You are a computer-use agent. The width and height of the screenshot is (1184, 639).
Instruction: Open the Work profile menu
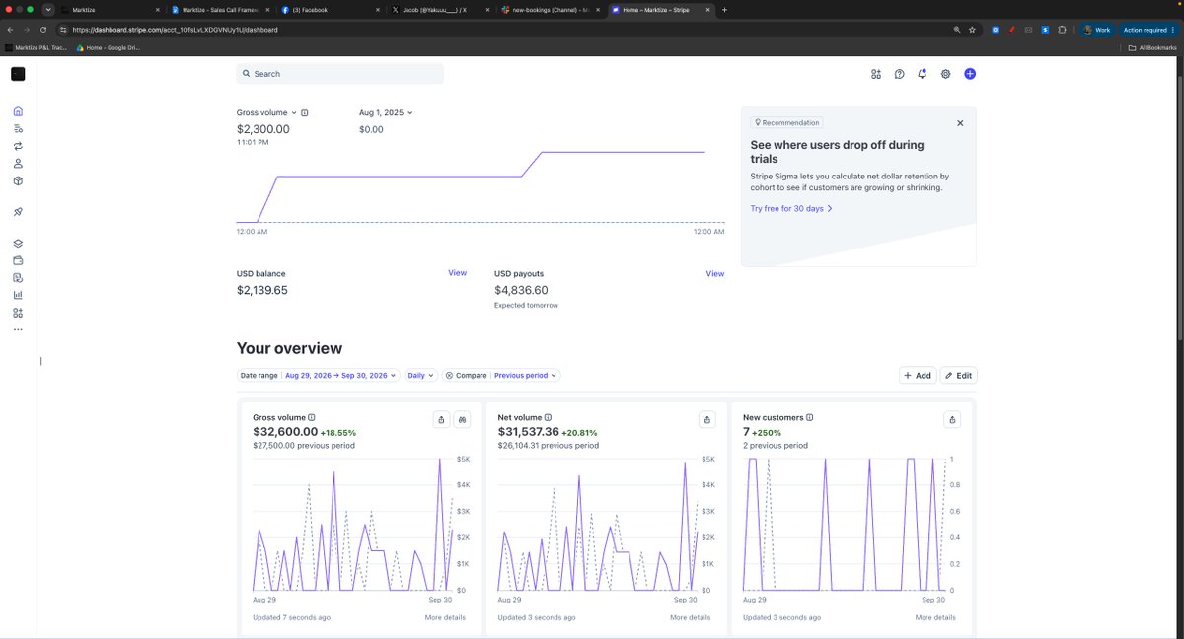click(x=1097, y=30)
